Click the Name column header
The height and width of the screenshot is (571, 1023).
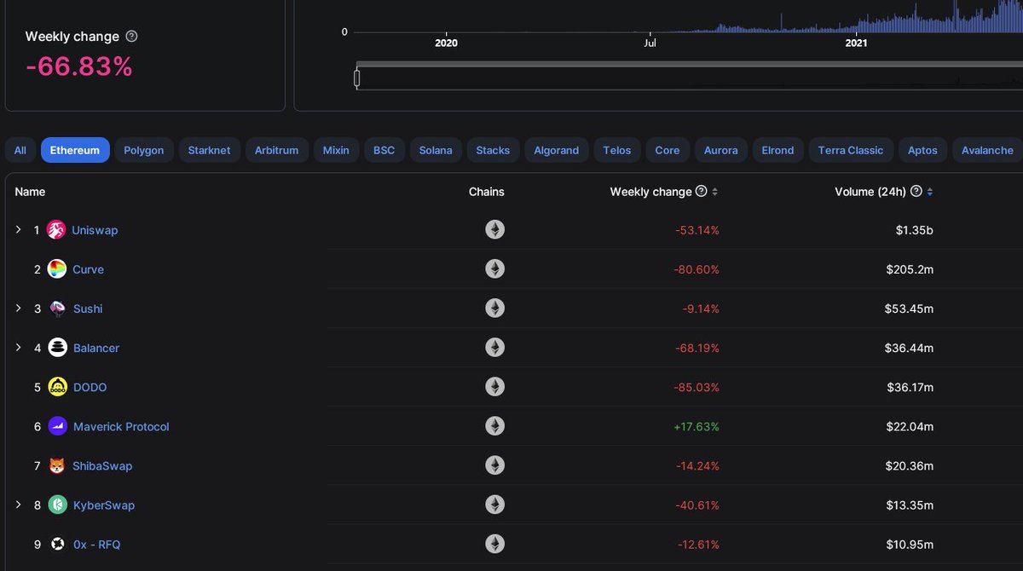pos(30,192)
